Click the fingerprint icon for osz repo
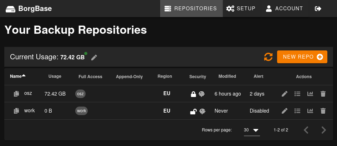This screenshot has height=146, width=337. click(x=202, y=94)
